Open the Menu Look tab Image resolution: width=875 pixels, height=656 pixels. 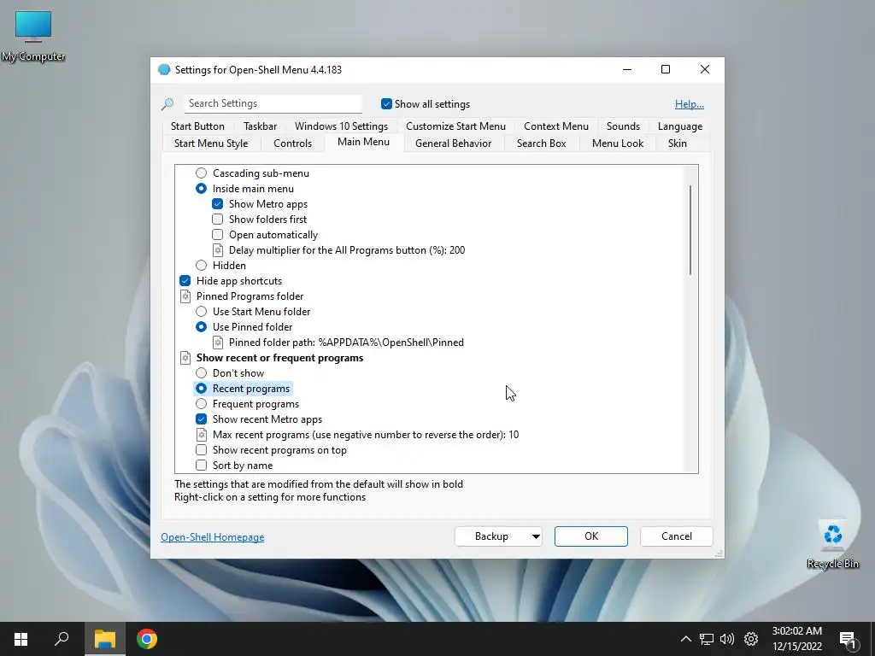(x=617, y=143)
